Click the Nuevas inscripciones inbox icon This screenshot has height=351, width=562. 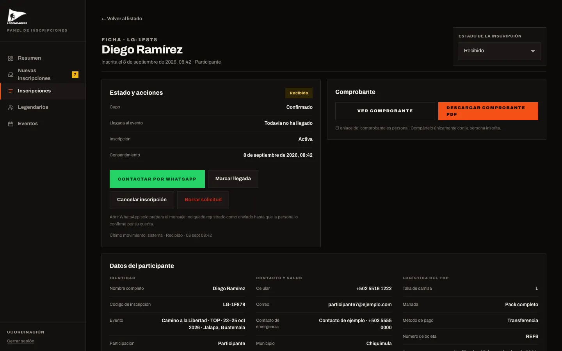click(x=11, y=74)
